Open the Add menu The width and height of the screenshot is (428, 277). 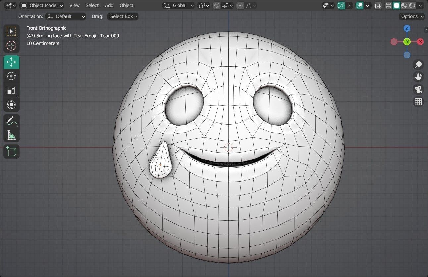tap(109, 5)
